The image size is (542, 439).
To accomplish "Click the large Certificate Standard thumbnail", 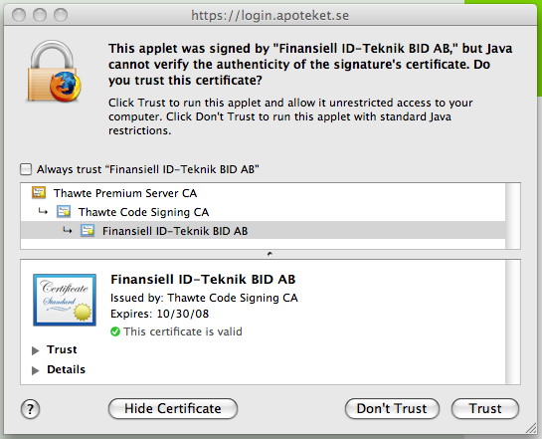I will coord(65,300).
